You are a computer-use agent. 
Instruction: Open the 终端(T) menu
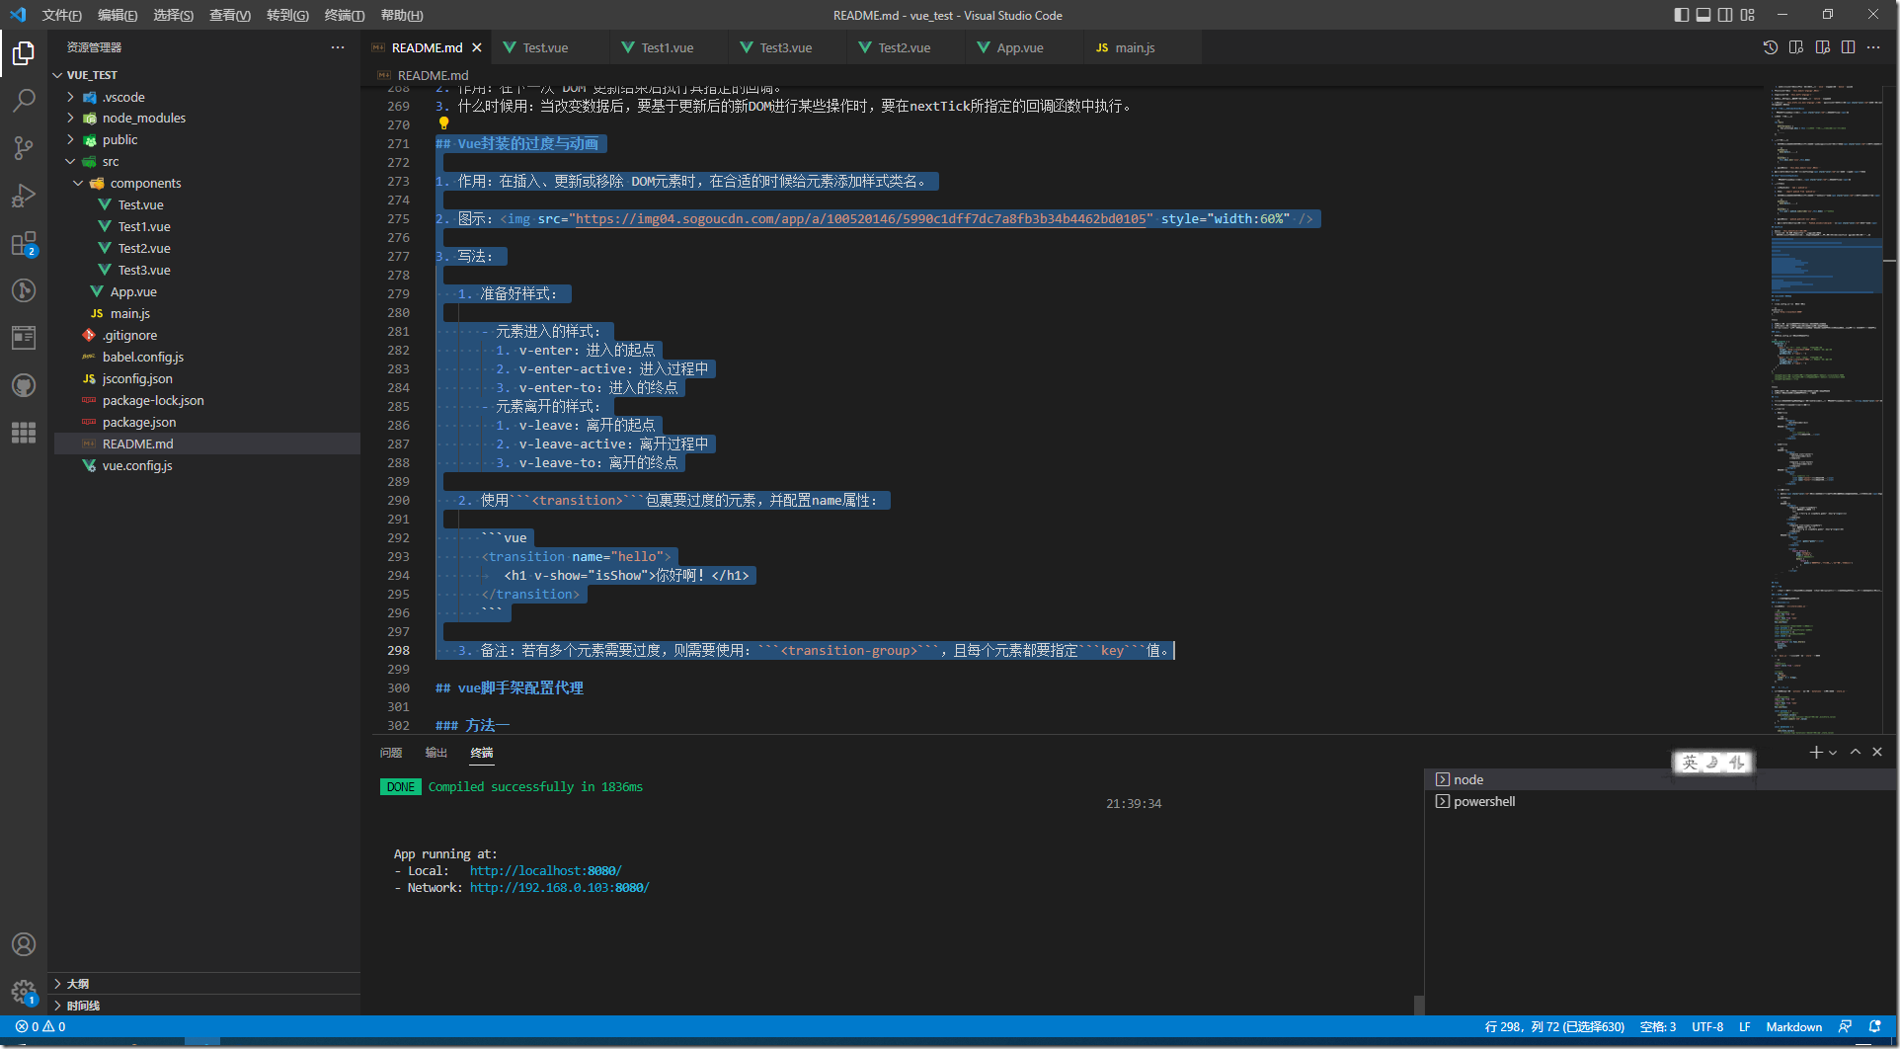[x=344, y=15]
